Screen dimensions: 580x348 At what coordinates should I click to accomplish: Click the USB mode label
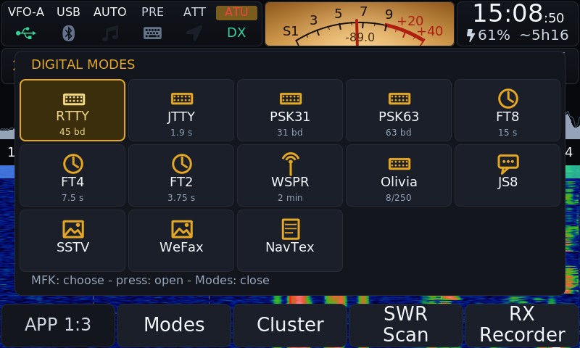click(68, 12)
